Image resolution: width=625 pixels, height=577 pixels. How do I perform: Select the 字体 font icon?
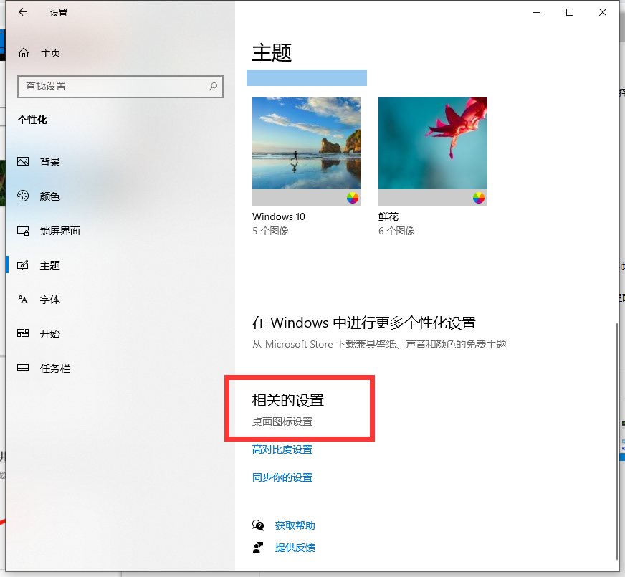24,300
